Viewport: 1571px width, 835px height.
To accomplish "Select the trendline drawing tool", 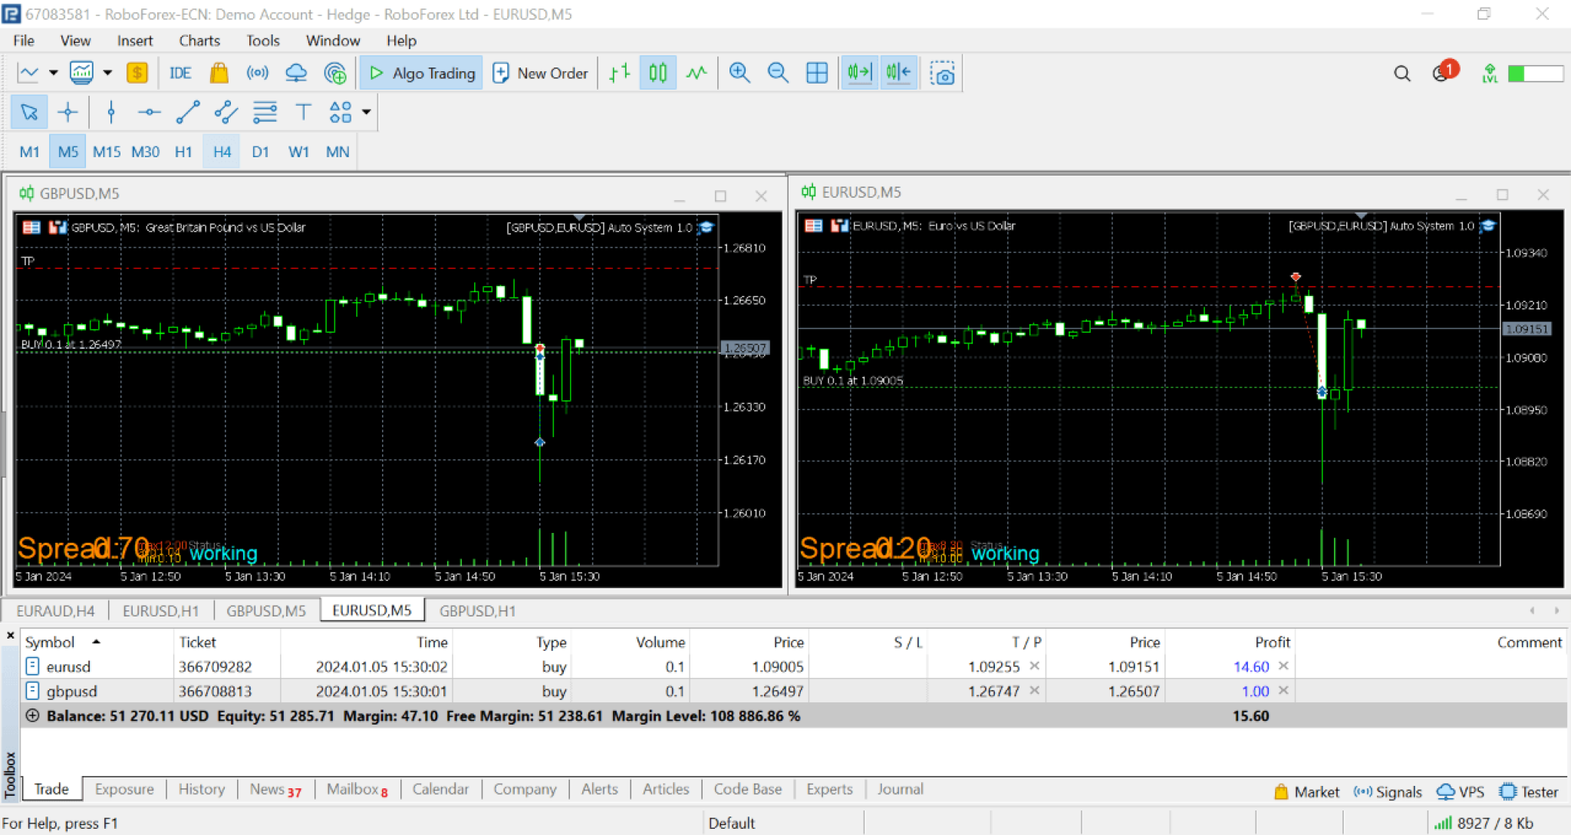I will (188, 113).
